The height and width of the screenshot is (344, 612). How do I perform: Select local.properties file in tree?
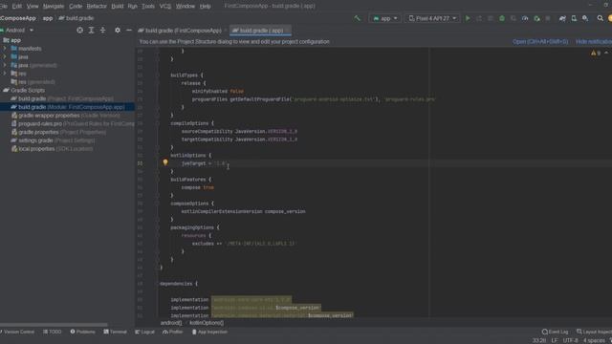[52, 149]
